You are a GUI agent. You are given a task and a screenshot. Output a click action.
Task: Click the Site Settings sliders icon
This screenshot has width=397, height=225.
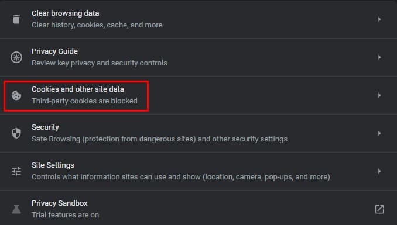click(16, 171)
